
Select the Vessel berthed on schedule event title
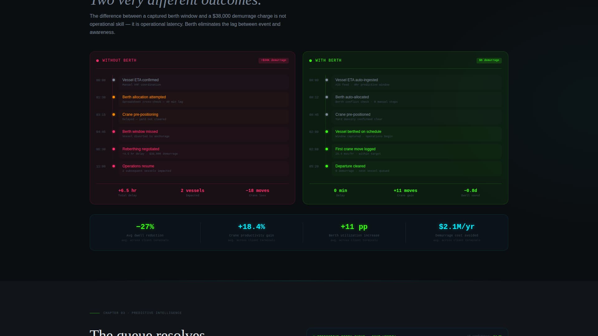tap(358, 132)
